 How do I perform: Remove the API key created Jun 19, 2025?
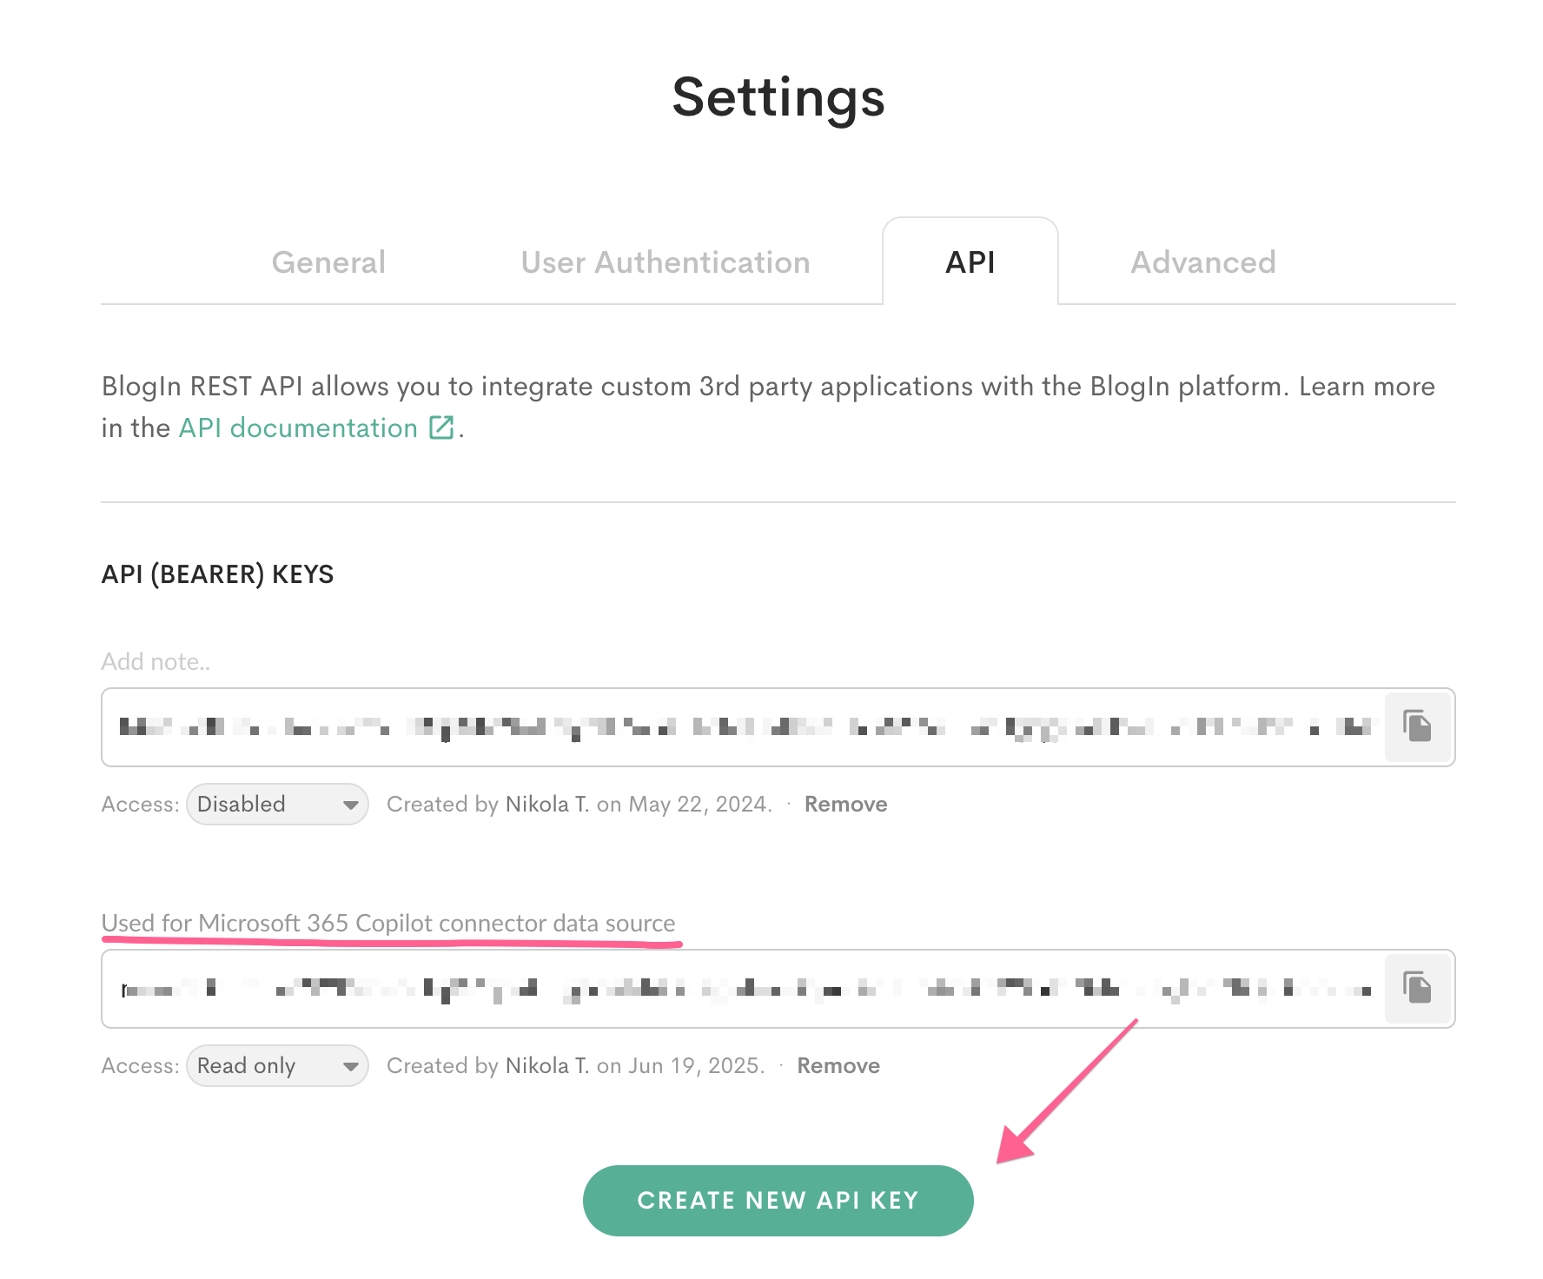tap(838, 1066)
